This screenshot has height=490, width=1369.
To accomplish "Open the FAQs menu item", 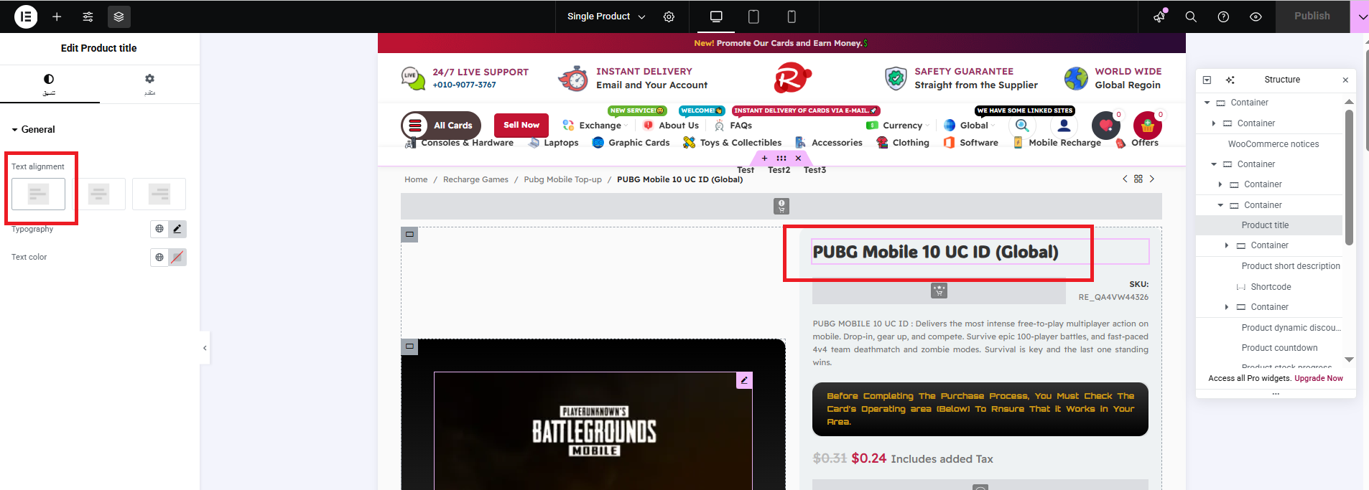I will pyautogui.click(x=733, y=126).
